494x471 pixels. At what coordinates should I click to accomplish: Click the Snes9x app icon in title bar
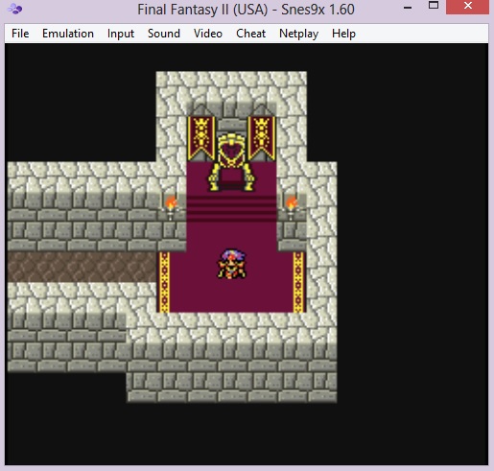[x=14, y=9]
